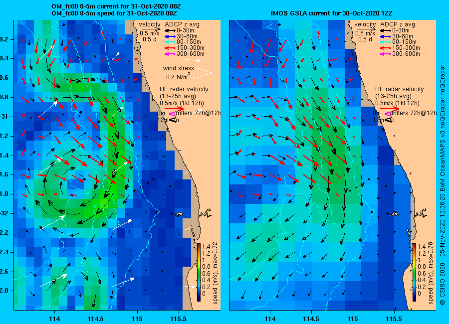
Task: Click longitude label 115.5 under right map
Action: coord(394,319)
